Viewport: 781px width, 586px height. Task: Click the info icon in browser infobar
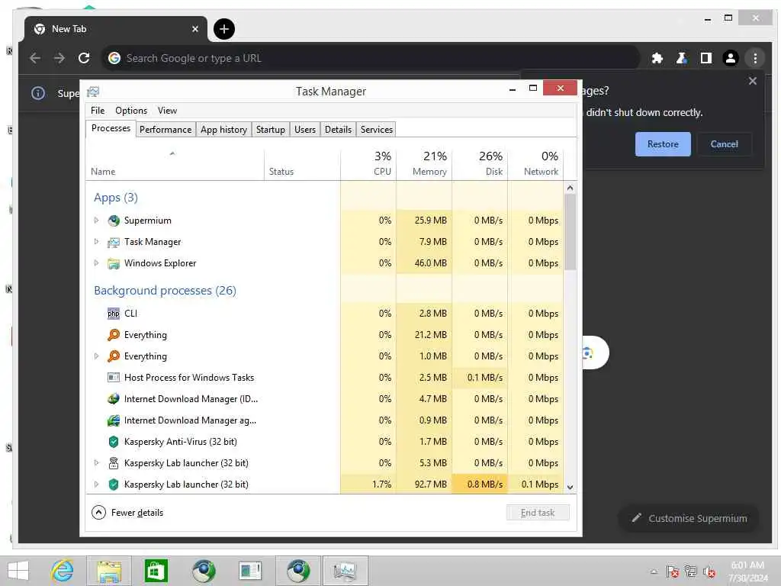[x=38, y=93]
